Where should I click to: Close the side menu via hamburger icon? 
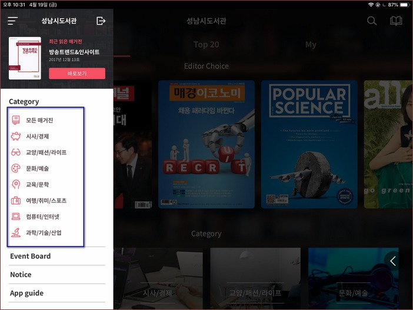[12, 21]
